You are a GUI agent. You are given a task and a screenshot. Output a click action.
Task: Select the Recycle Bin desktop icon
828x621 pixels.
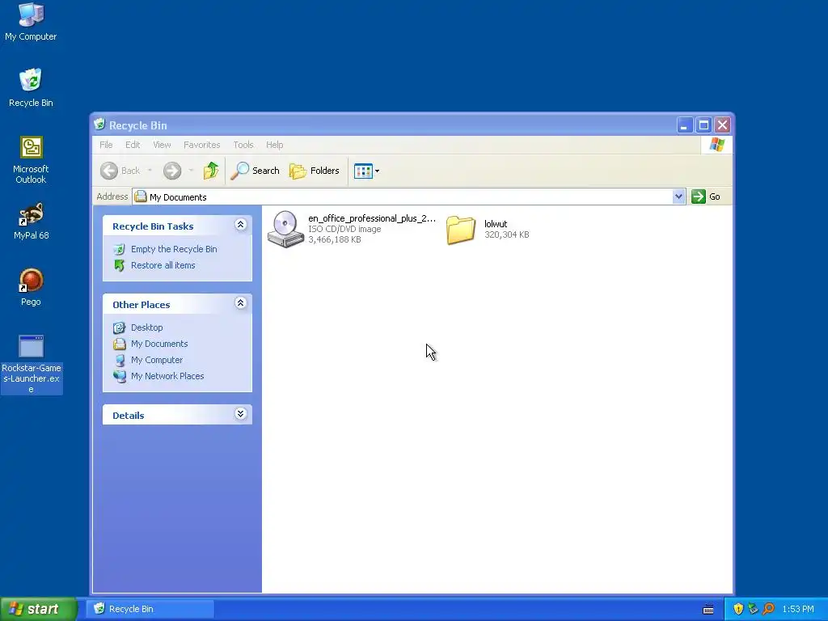(31, 87)
